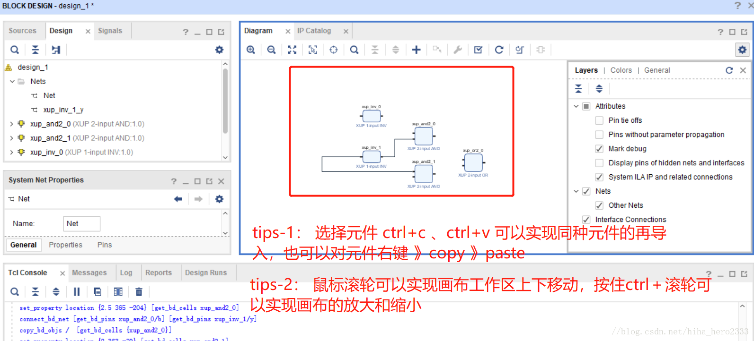This screenshot has width=754, height=341.
Task: Expand the xup_inv_0 tree node
Action: pos(12,152)
